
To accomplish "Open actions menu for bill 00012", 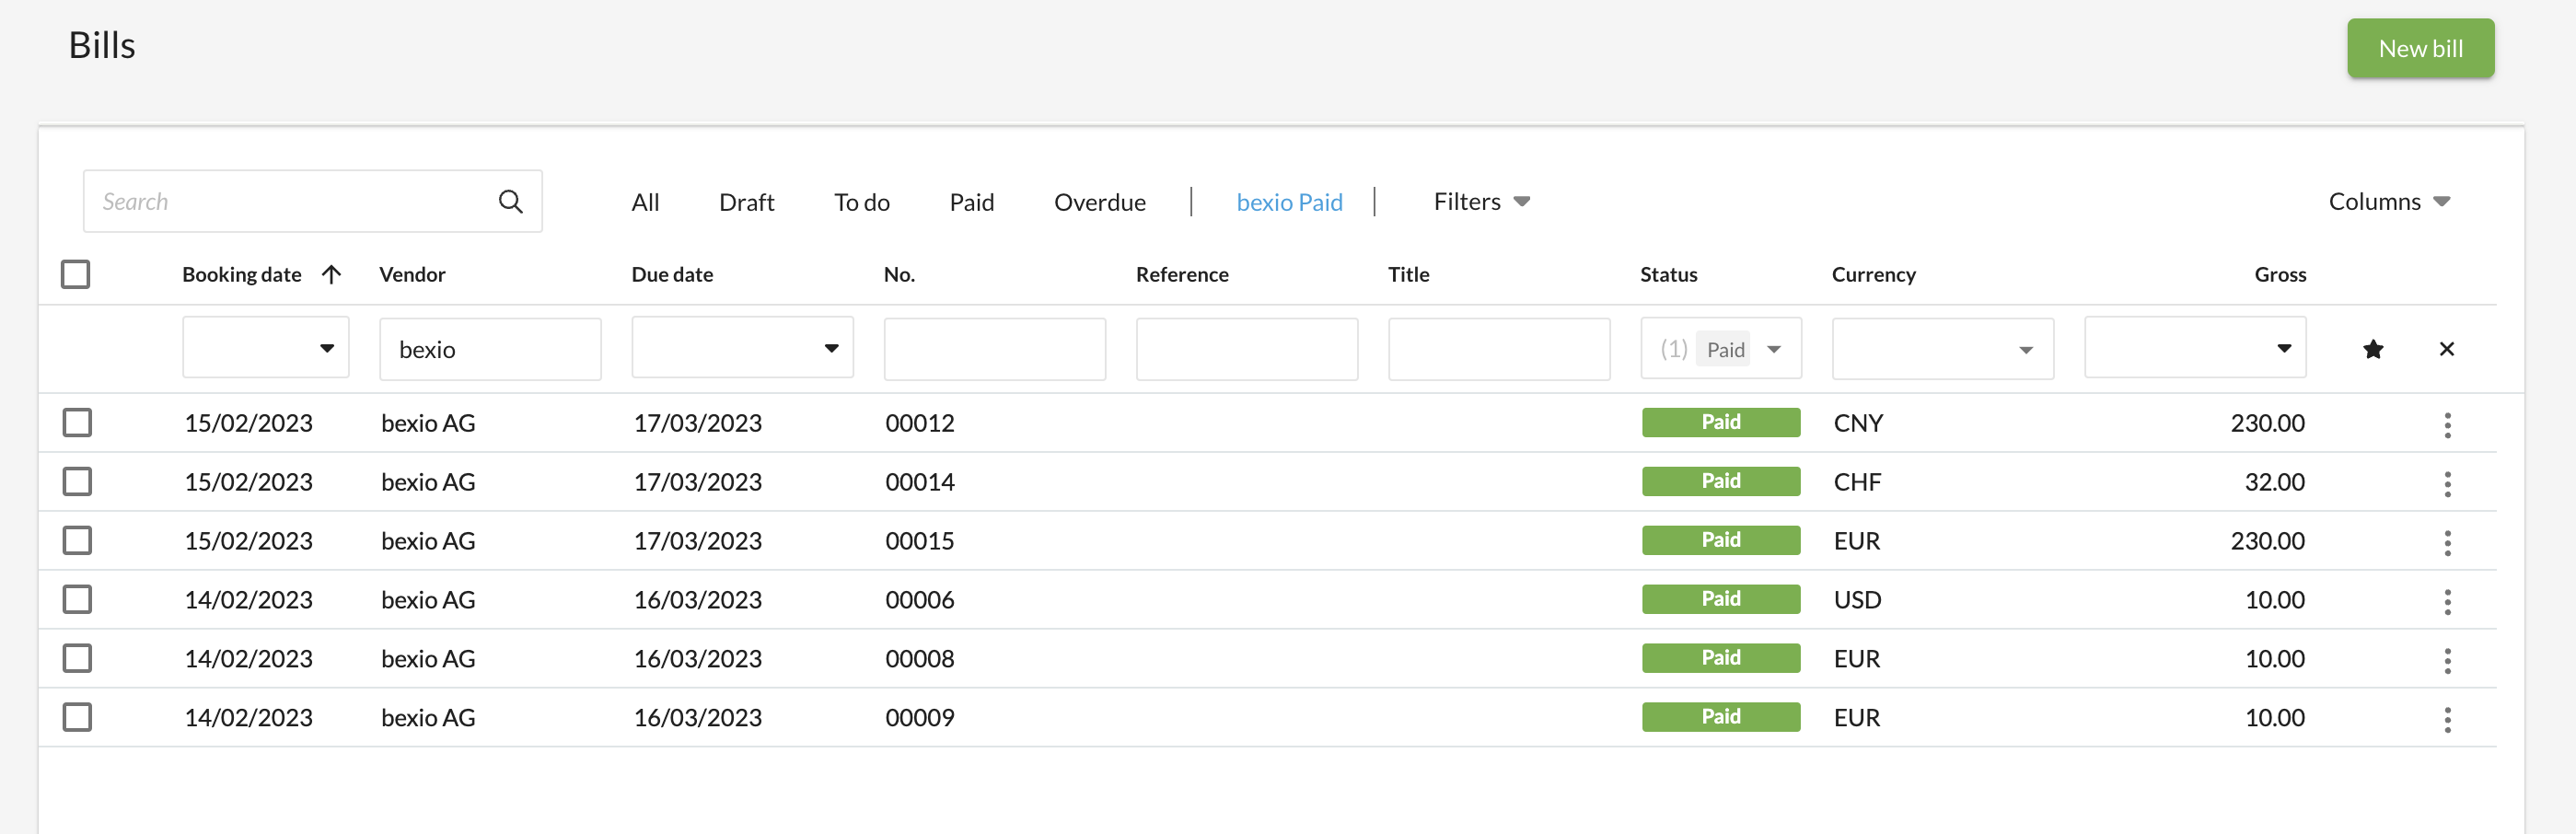I will click(x=2447, y=424).
